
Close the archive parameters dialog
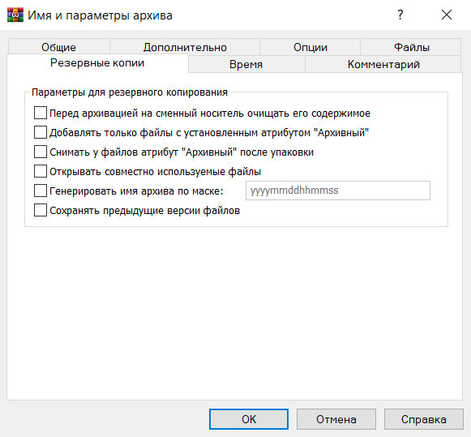(447, 15)
